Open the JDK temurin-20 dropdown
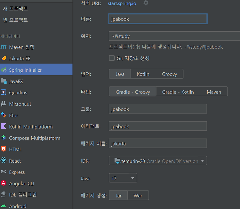This screenshot has width=240, height=209. (158, 161)
